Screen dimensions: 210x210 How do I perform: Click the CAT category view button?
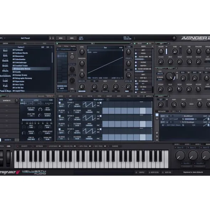(43, 47)
